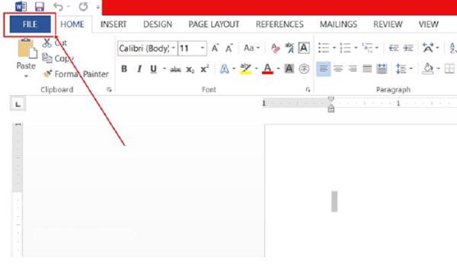Image resolution: width=457 pixels, height=270 pixels.
Task: Click the tab selector at ruler corner
Action: [18, 104]
